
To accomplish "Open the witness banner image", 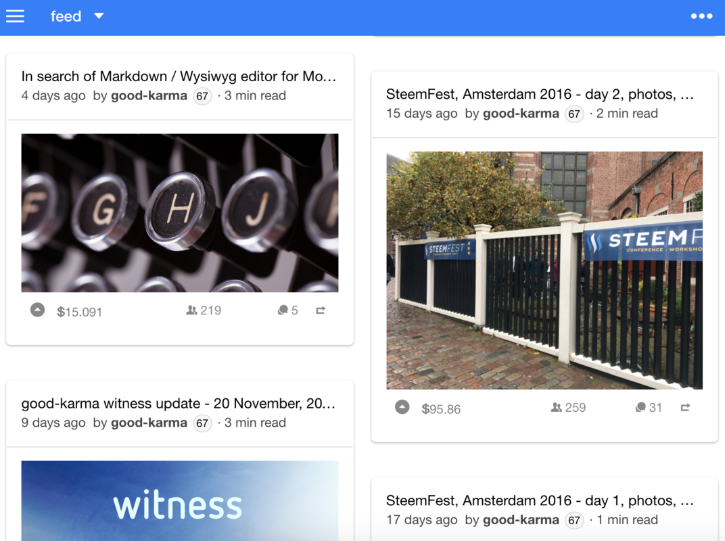I will coord(180,501).
